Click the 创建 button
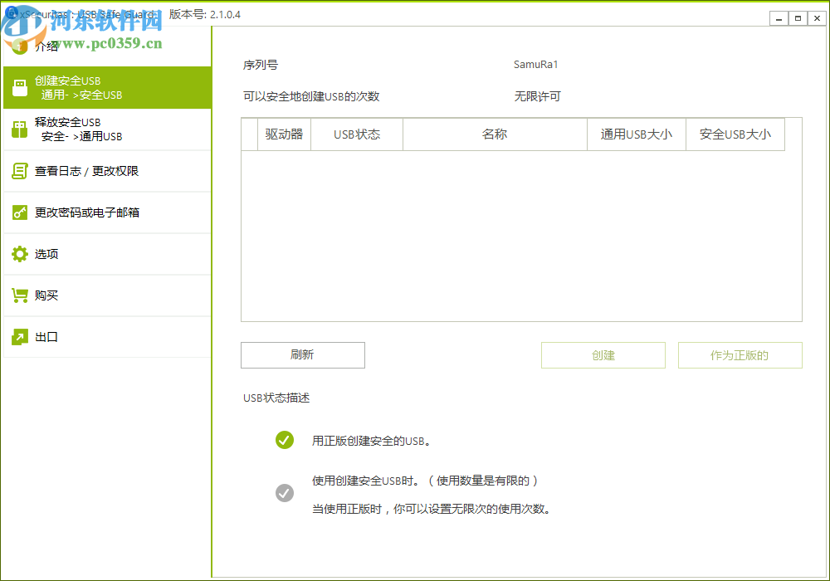 point(603,354)
